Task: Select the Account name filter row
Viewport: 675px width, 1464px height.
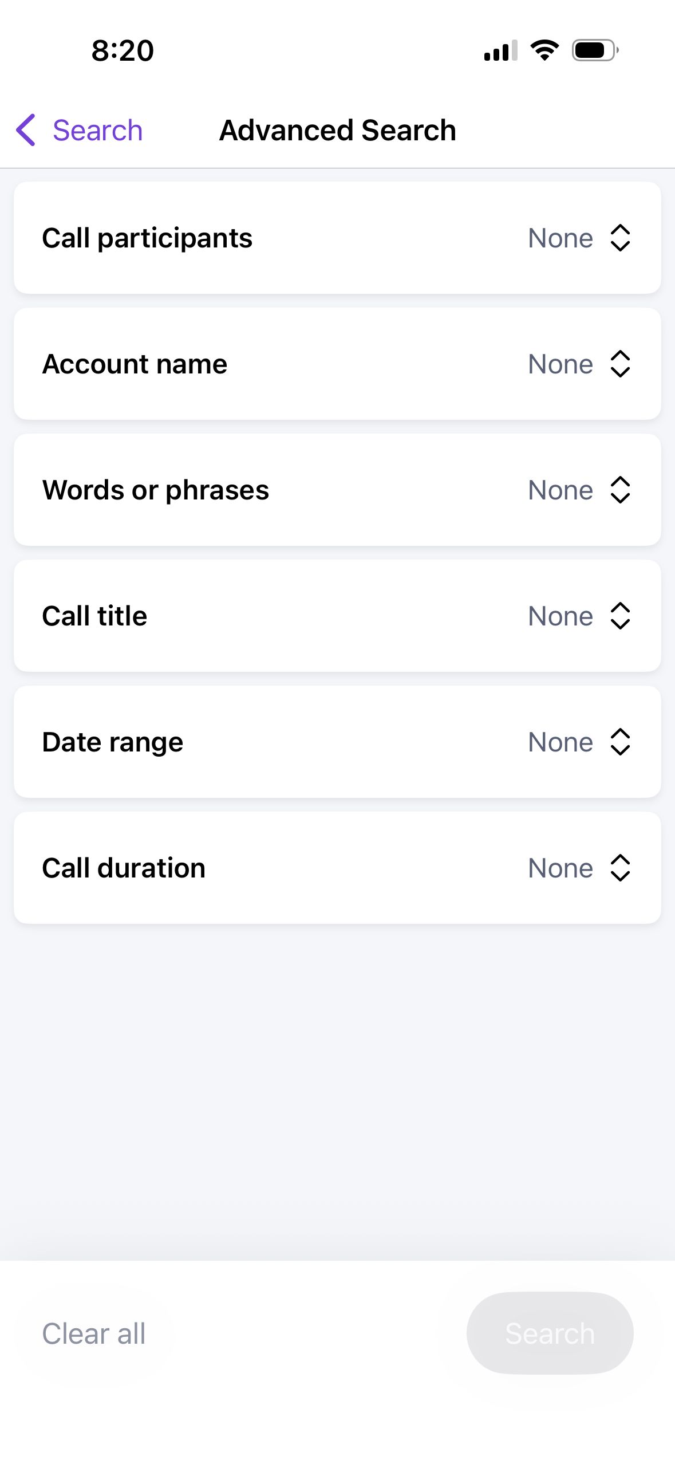Action: point(337,364)
